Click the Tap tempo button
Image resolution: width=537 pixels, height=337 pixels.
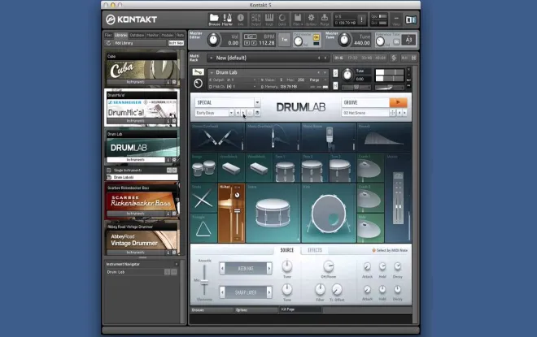pos(284,40)
